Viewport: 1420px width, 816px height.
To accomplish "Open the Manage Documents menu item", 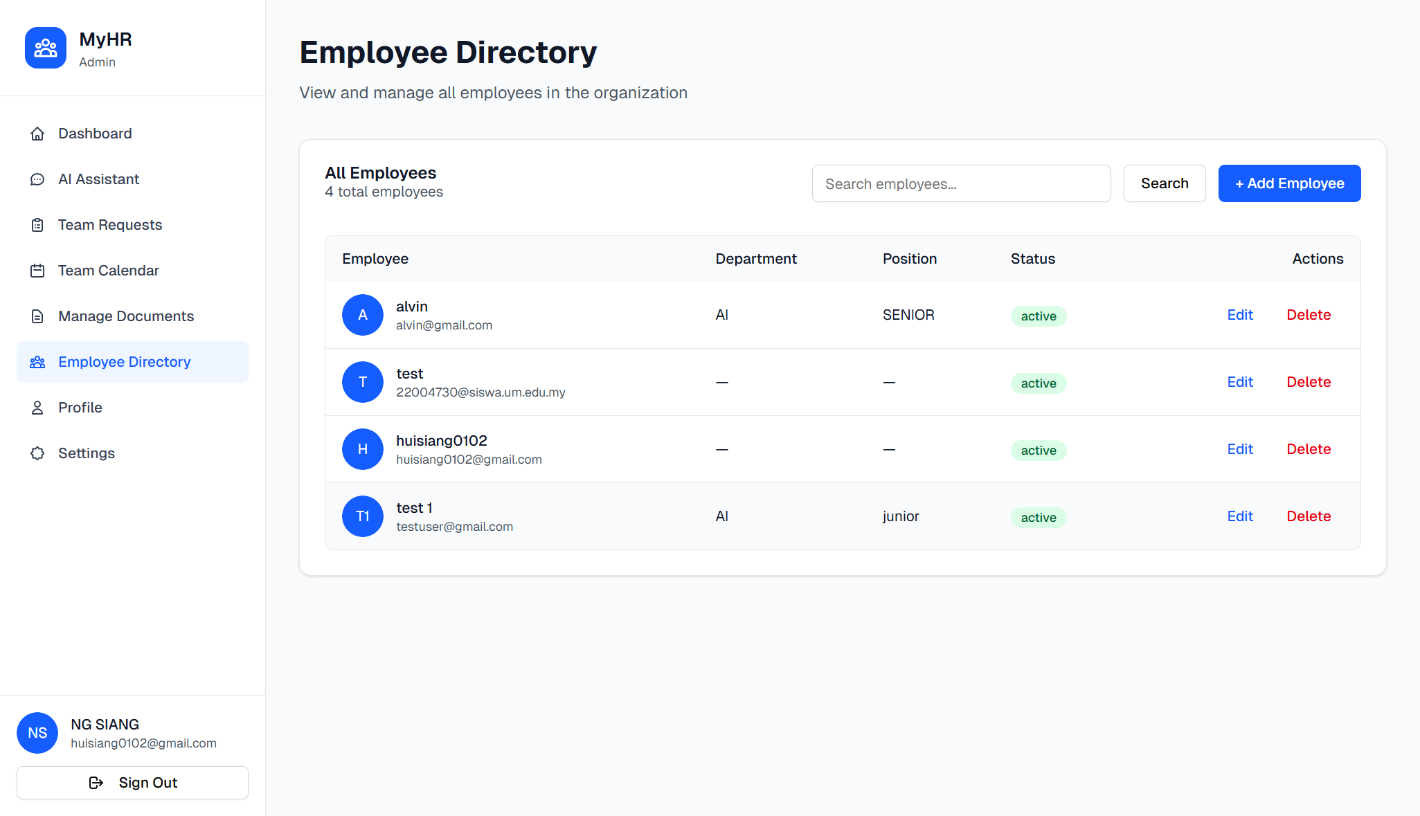I will coord(126,316).
